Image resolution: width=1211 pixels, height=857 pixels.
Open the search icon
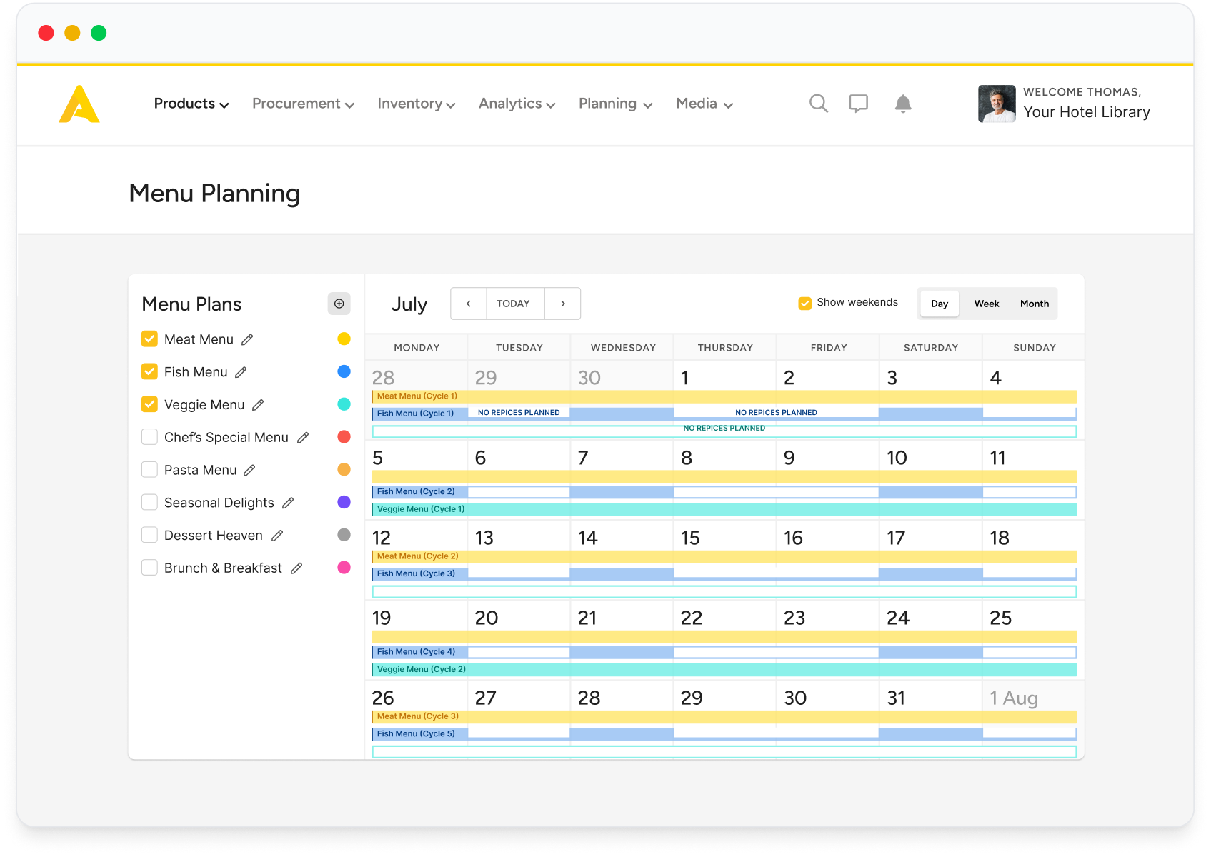pyautogui.click(x=819, y=104)
